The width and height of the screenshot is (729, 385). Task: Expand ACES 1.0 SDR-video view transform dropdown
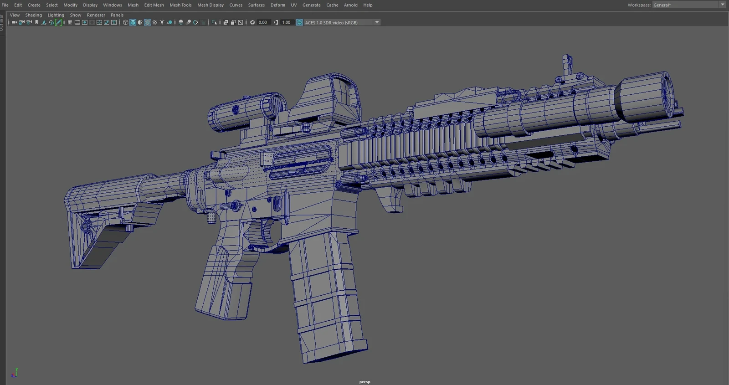point(377,22)
